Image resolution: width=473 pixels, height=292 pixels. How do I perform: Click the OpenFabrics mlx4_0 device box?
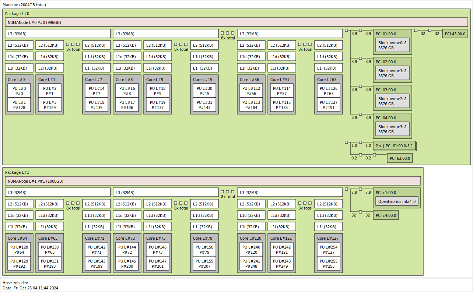397,201
